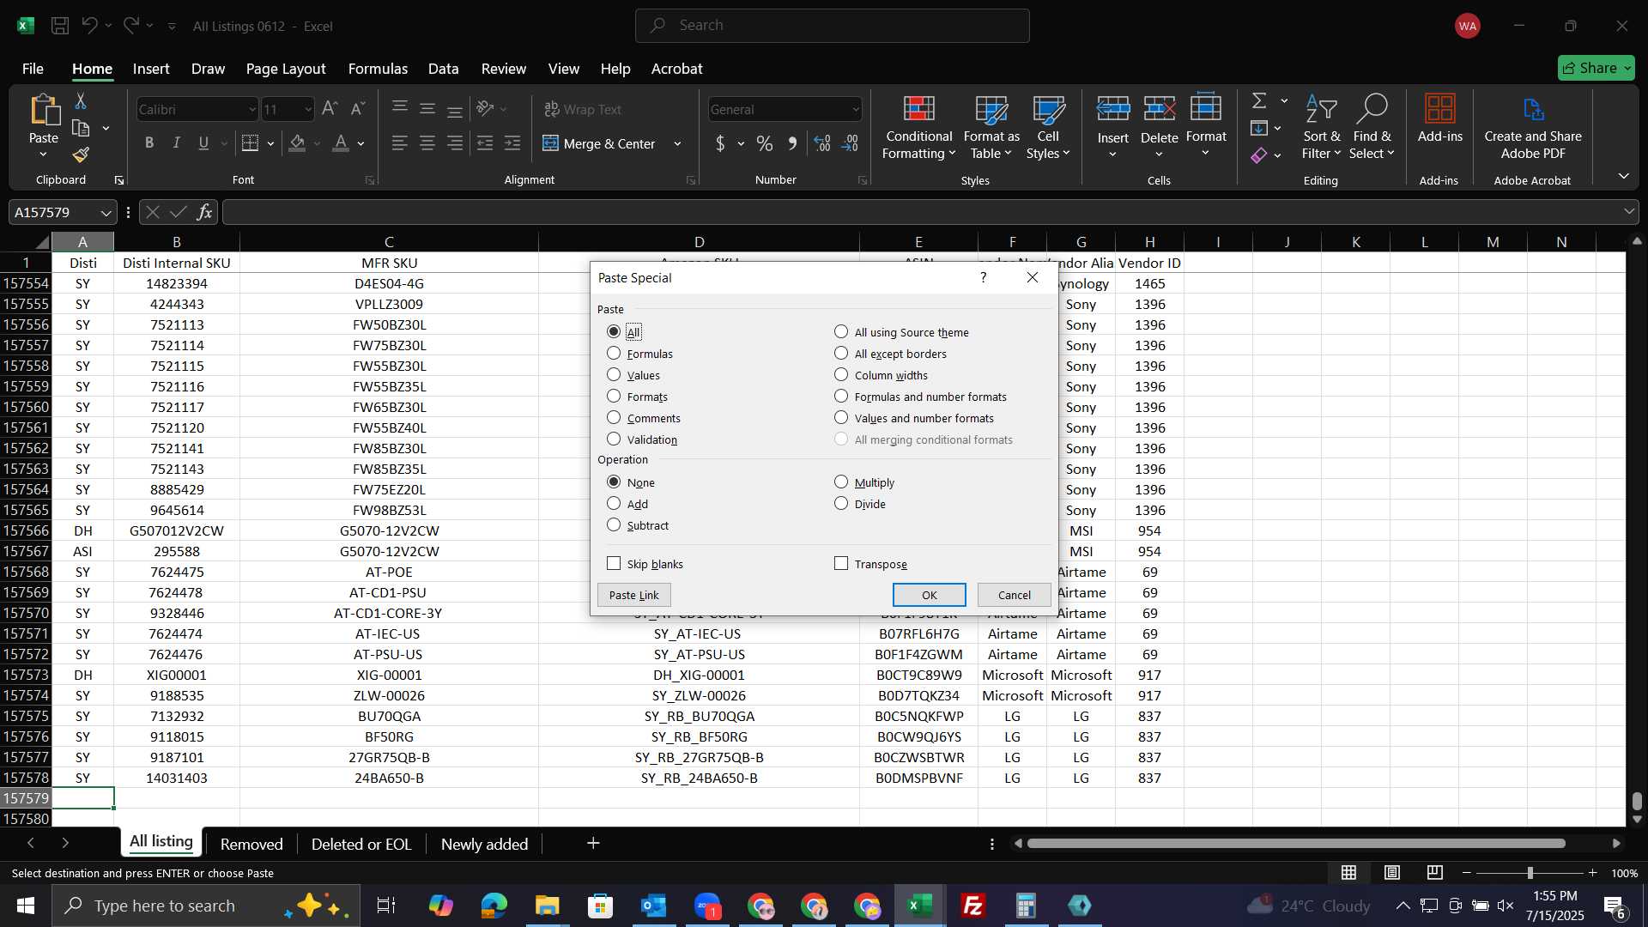Click the Undo arrow icon
Image resolution: width=1648 pixels, height=927 pixels.
pyautogui.click(x=89, y=26)
